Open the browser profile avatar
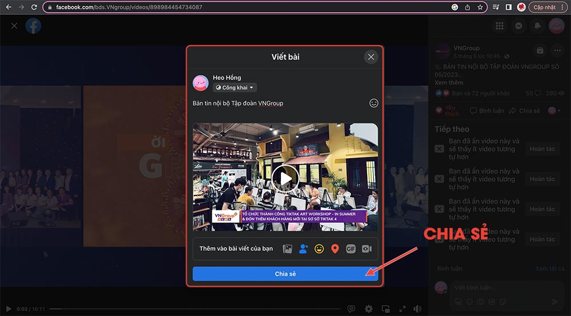 tap(521, 7)
